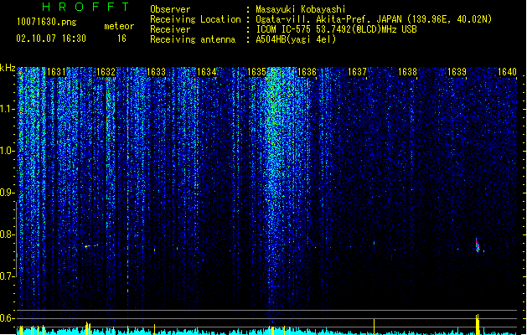Screen dimensions: 527x335
Task: Select the file name 10071630.png
Action: 46,22
